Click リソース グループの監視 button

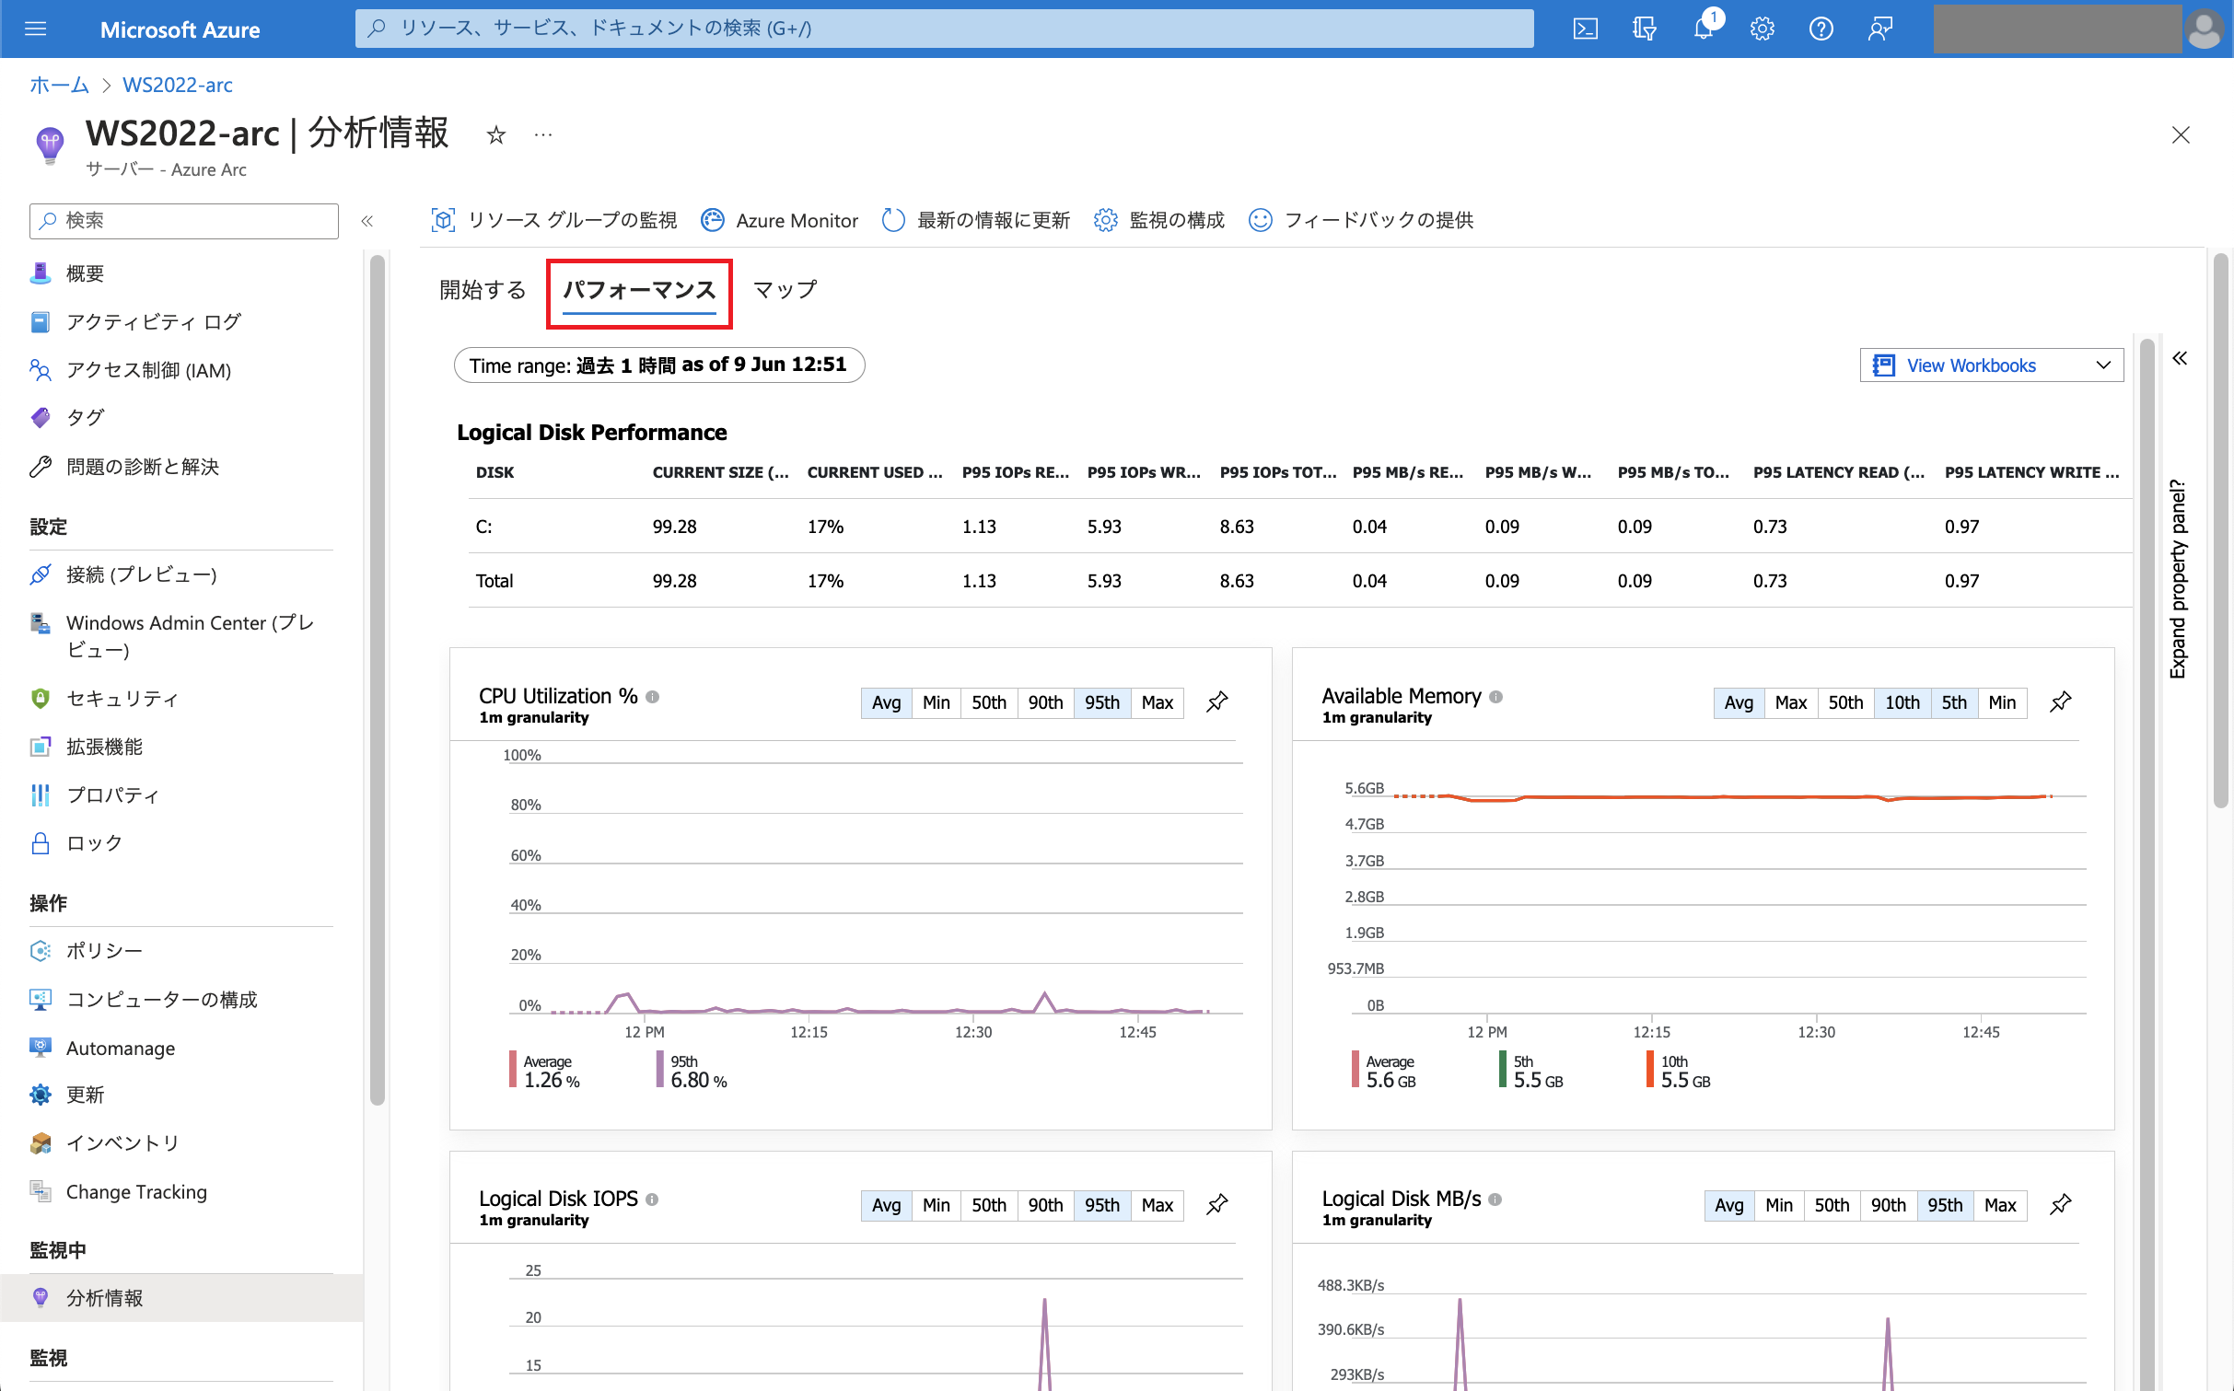[553, 220]
